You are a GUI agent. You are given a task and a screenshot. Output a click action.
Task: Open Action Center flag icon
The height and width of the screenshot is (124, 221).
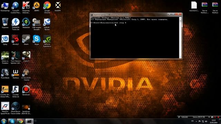coord(200,121)
